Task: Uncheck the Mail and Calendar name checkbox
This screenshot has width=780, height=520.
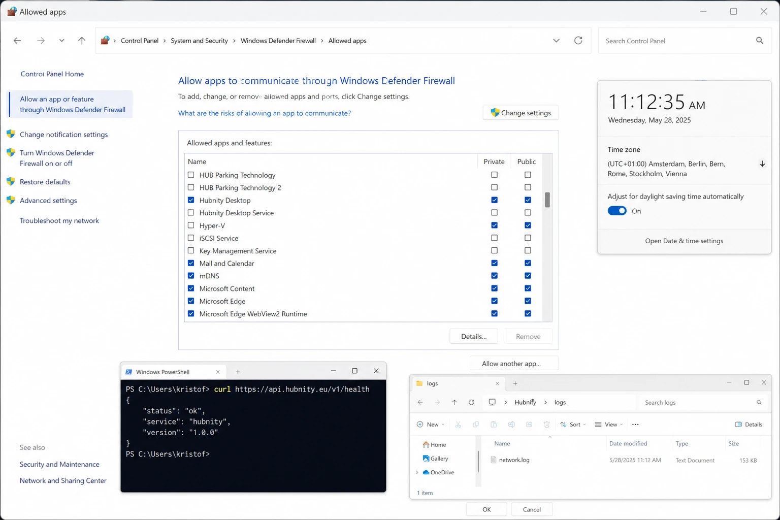Action: [x=191, y=263]
